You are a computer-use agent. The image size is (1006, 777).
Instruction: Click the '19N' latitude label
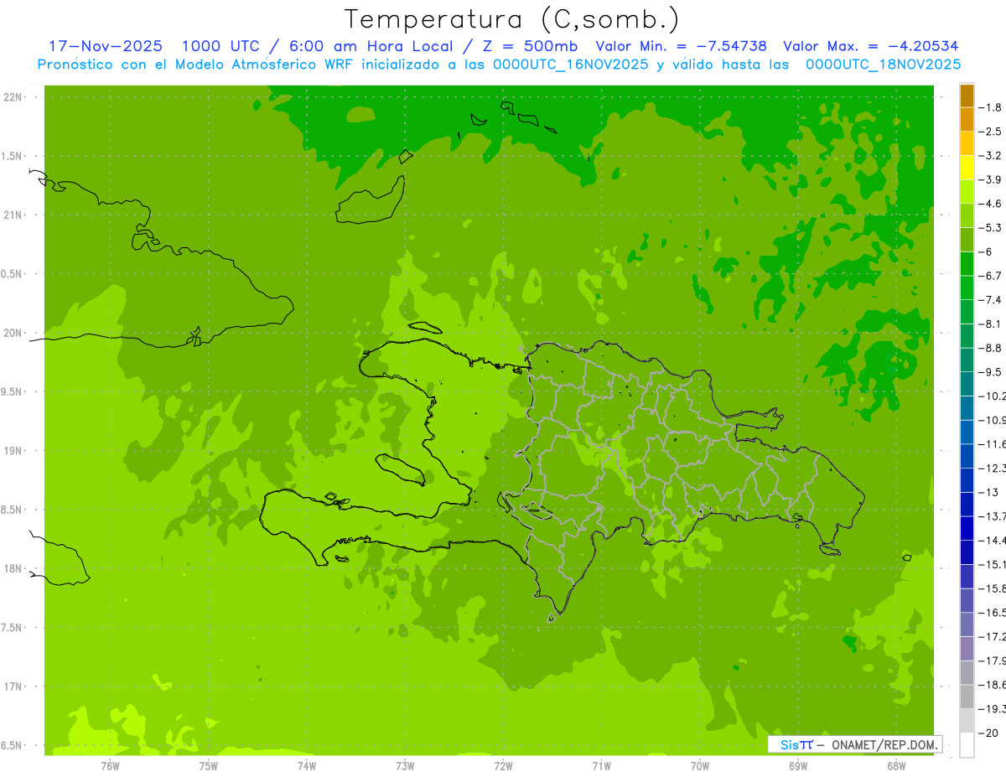point(12,451)
